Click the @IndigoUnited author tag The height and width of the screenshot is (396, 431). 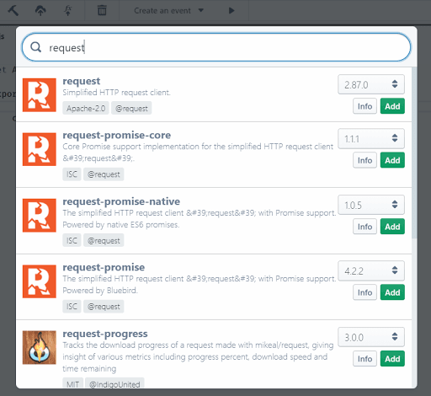[114, 383]
